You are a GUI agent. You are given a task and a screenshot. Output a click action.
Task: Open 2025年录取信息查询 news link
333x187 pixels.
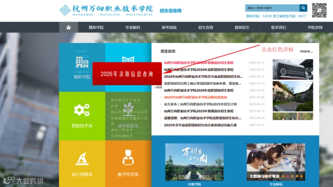click(195, 97)
